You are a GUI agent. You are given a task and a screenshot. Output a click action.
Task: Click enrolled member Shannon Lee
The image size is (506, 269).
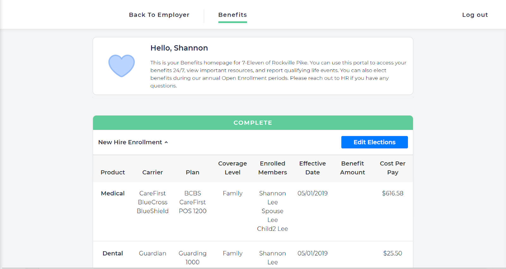pyautogui.click(x=272, y=197)
